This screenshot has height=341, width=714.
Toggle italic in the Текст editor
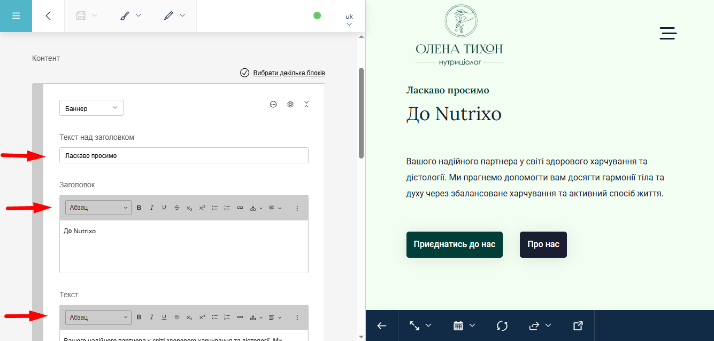point(151,318)
